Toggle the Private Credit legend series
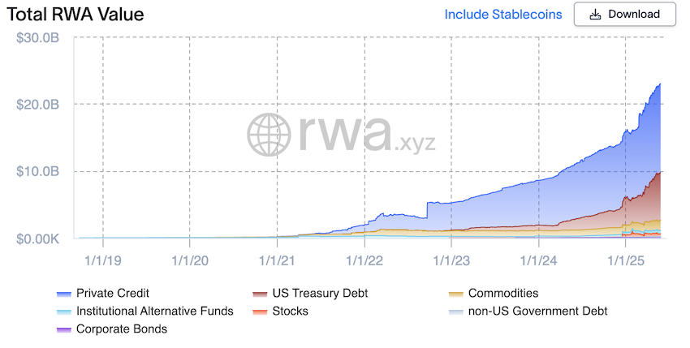The image size is (690, 348). coord(103,293)
